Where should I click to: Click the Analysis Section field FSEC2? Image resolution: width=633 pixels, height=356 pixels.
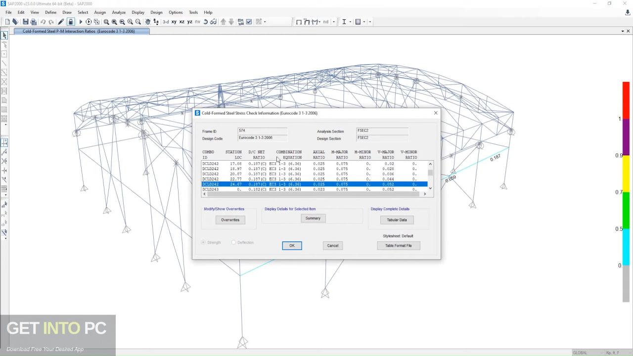pyautogui.click(x=382, y=131)
